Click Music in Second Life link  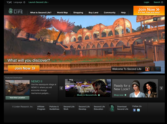[x=87, y=95]
